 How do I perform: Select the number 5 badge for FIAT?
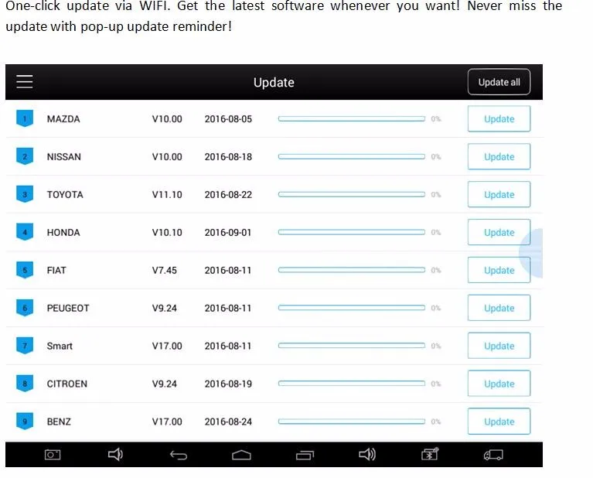(x=25, y=270)
